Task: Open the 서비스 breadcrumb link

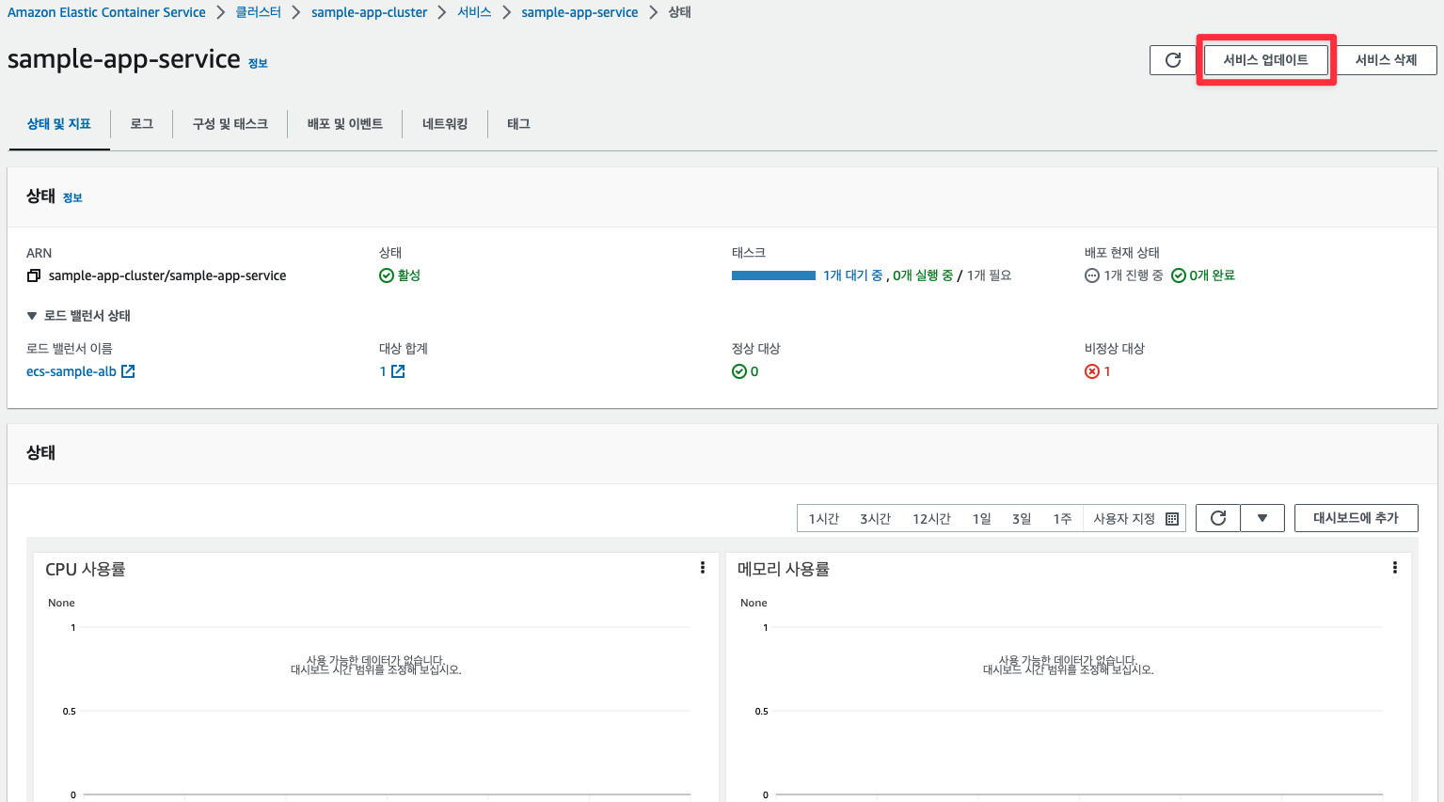Action: coord(474,12)
